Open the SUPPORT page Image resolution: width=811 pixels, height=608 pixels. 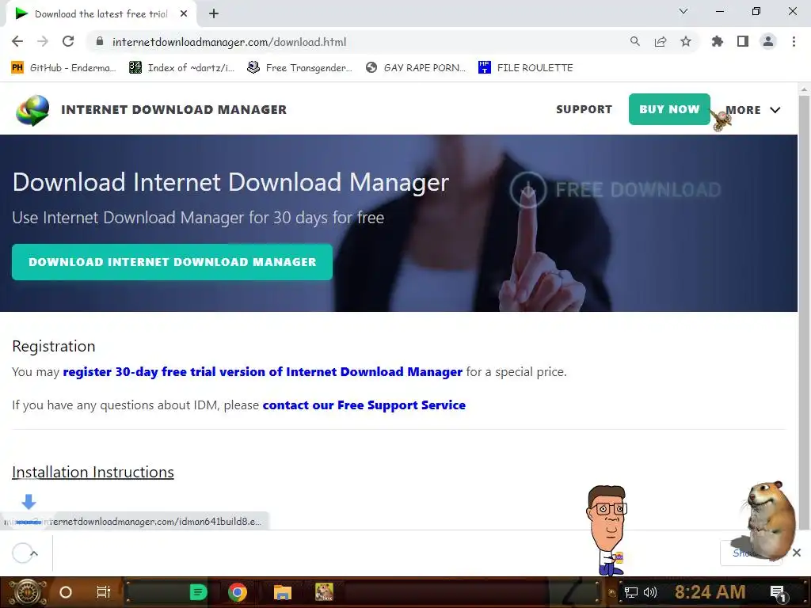(584, 109)
